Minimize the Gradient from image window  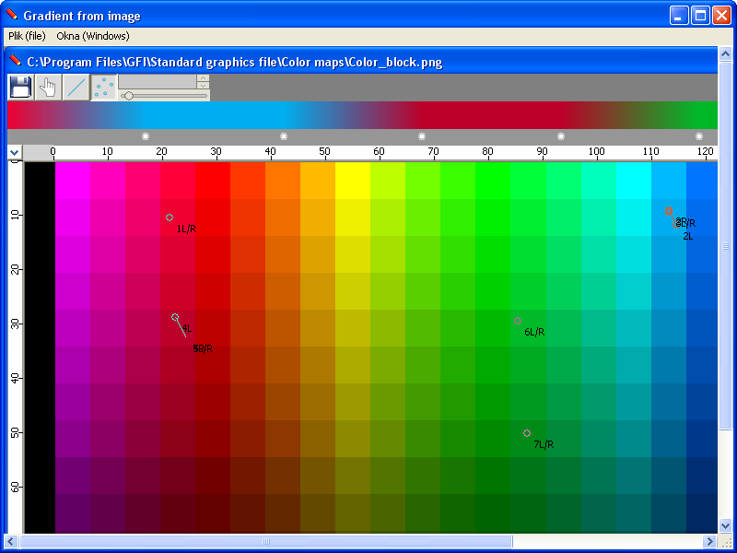point(679,16)
